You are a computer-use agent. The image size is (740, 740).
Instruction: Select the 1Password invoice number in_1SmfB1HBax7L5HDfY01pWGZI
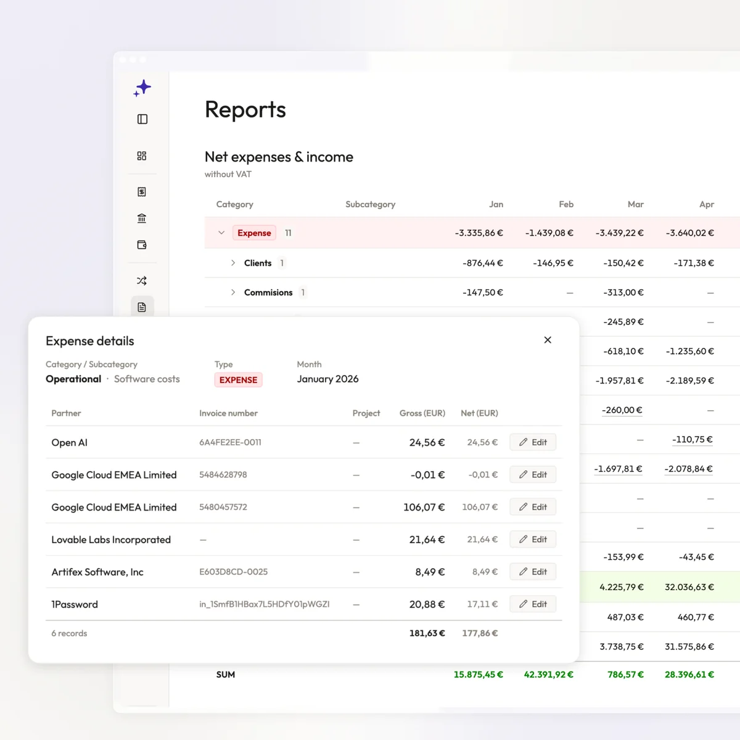(x=264, y=604)
